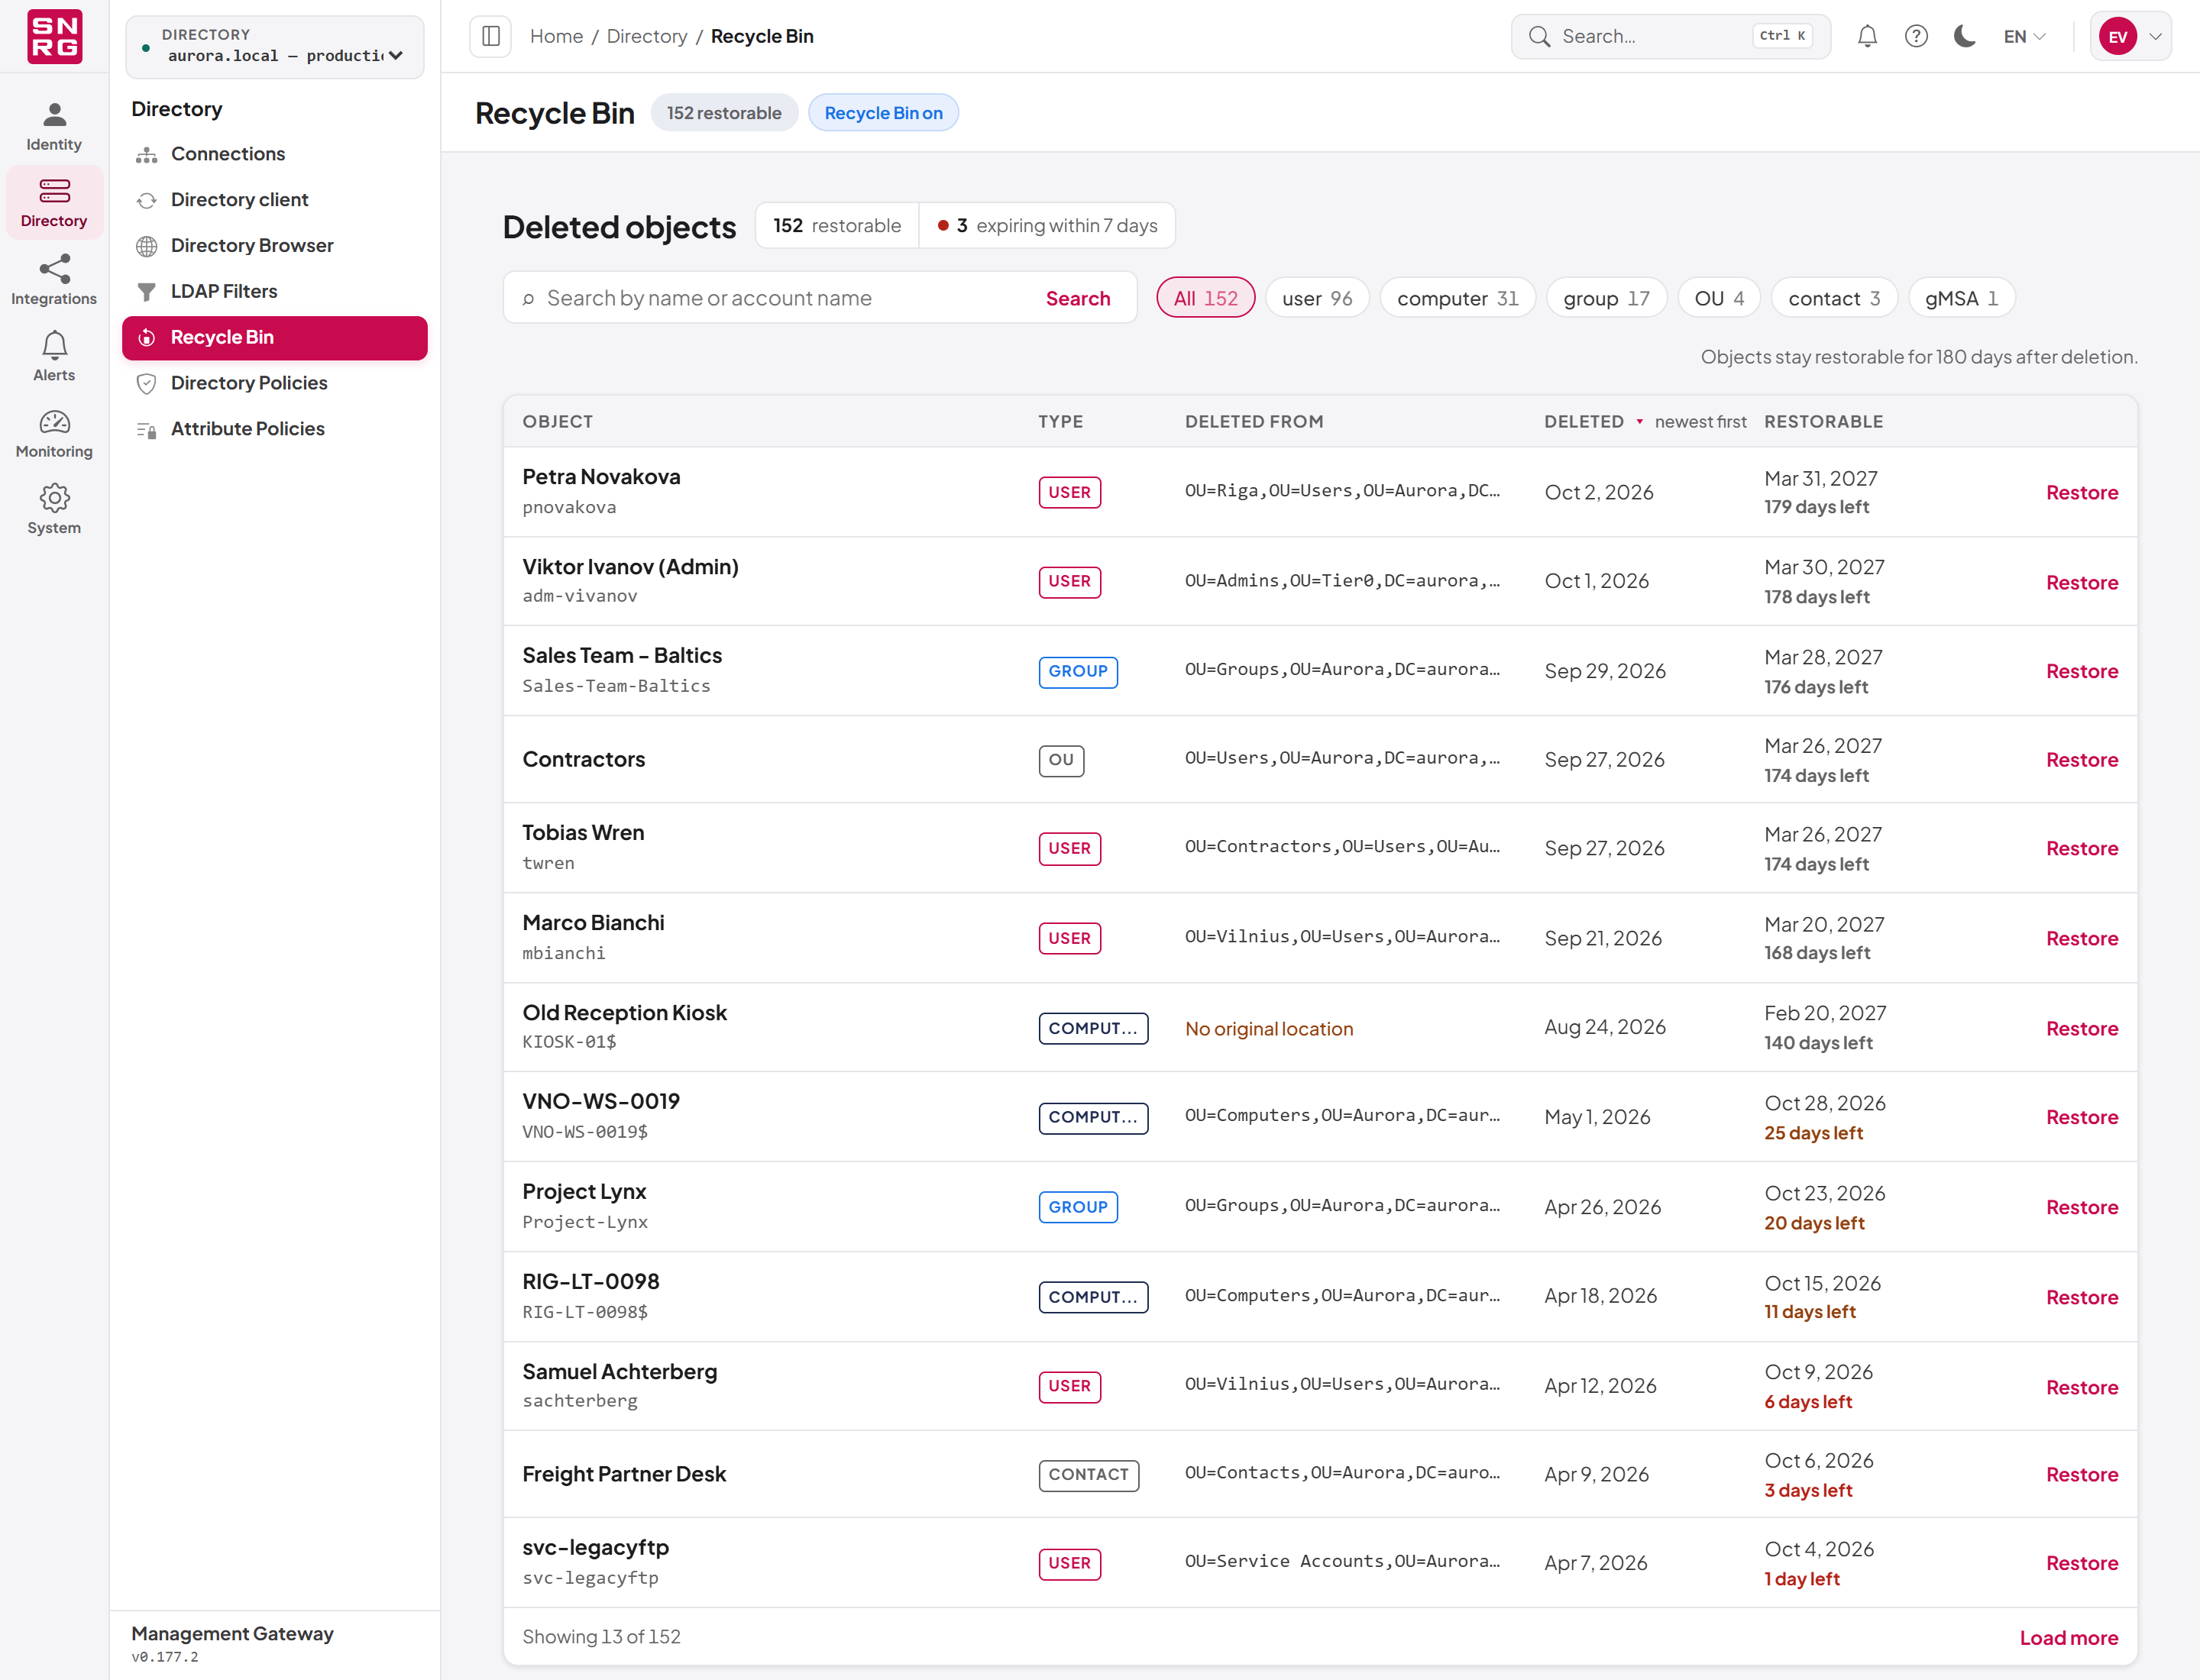Image resolution: width=2200 pixels, height=1680 pixels.
Task: Switch to dark mode moon icon
Action: [1964, 36]
